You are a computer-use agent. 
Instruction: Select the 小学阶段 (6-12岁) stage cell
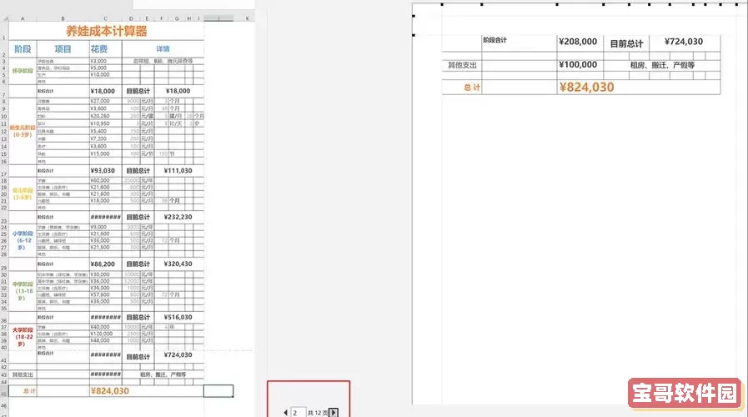[x=23, y=240]
